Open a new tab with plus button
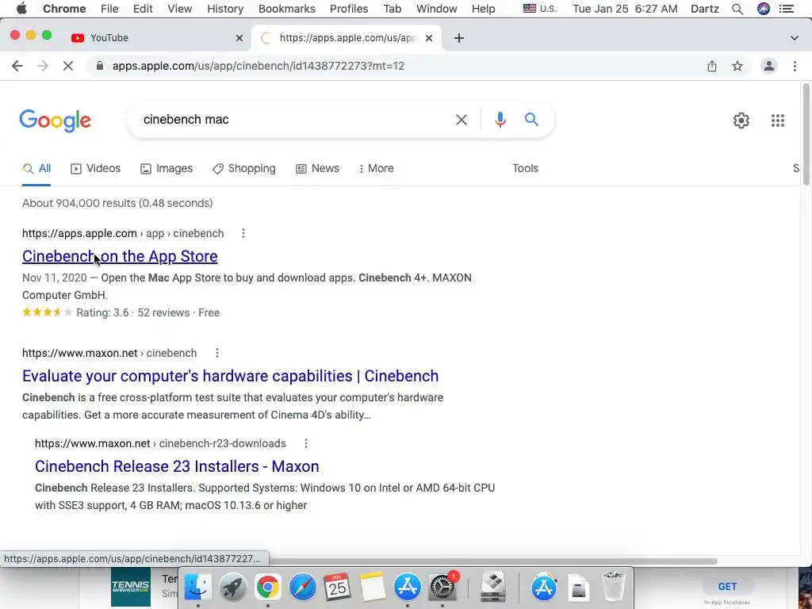Screen dimensions: 812x609 click(459, 38)
